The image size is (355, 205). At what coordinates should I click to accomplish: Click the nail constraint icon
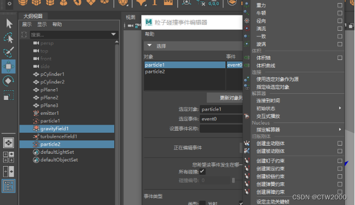247,161
